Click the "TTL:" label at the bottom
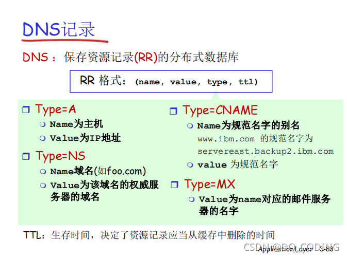Viewport: 347px width, 258px height. point(35,235)
